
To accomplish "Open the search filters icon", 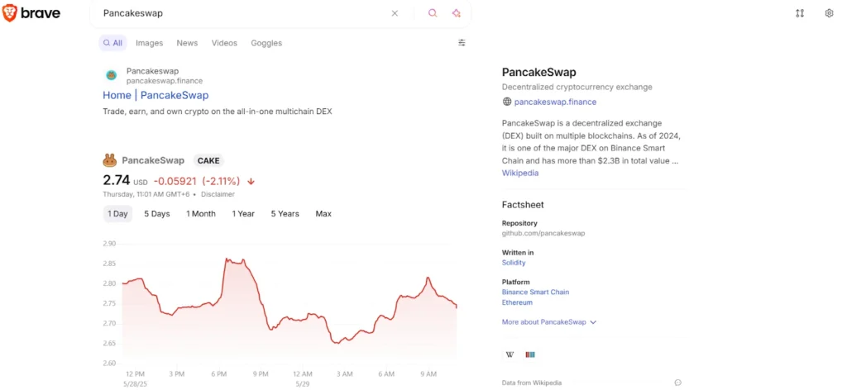I will pyautogui.click(x=462, y=43).
